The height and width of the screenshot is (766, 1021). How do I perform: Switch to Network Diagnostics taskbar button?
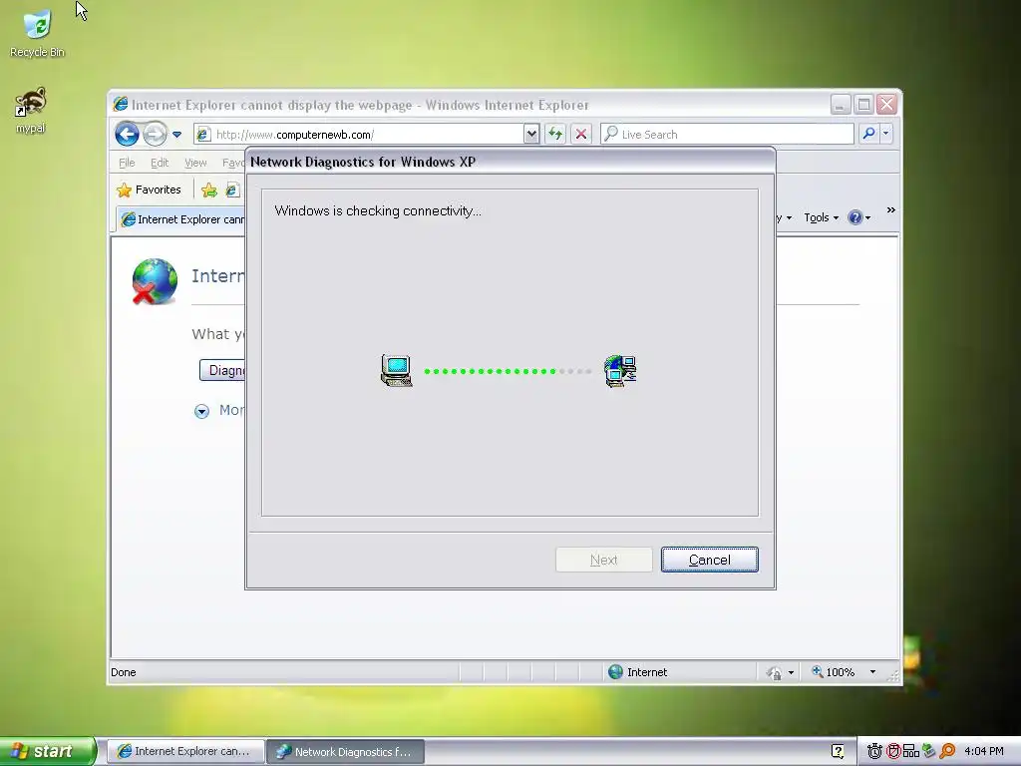tap(346, 751)
